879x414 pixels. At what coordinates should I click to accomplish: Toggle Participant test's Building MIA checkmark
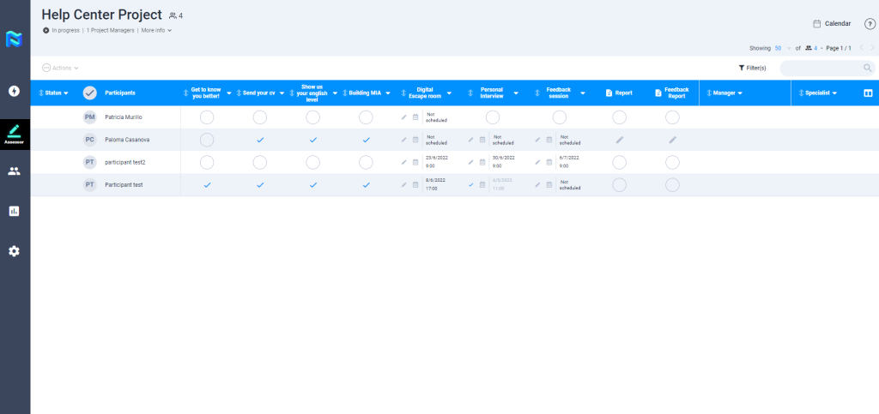tap(366, 184)
